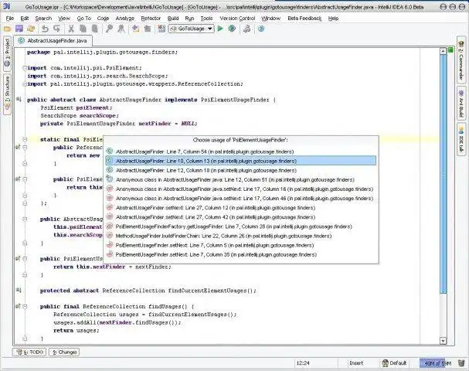Open the TODO tool window button

pos(29,352)
